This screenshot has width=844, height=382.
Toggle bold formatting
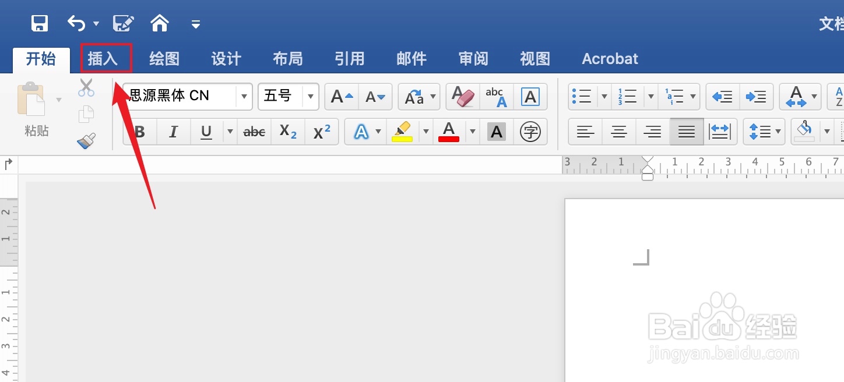(140, 132)
